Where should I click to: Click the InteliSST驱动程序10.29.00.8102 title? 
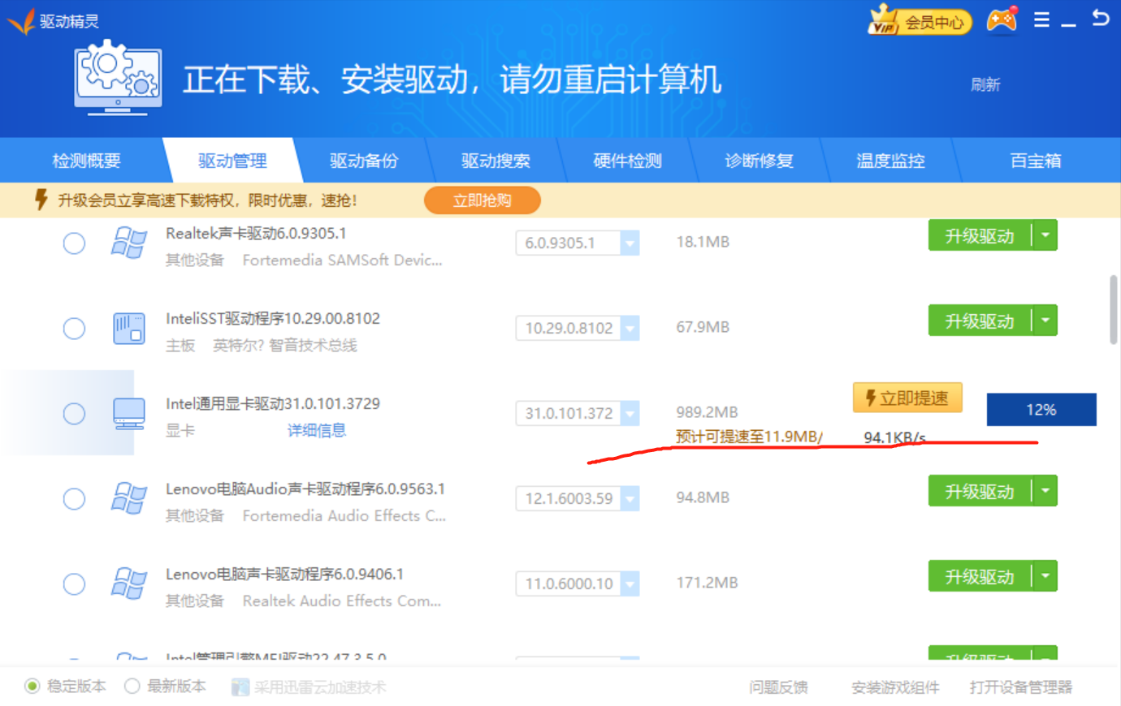[x=273, y=318]
